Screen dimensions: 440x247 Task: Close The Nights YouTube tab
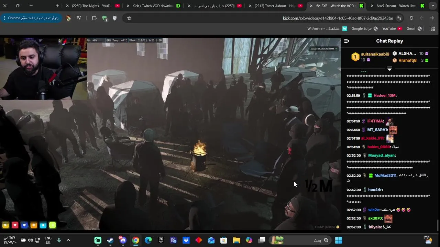[x=67, y=6]
